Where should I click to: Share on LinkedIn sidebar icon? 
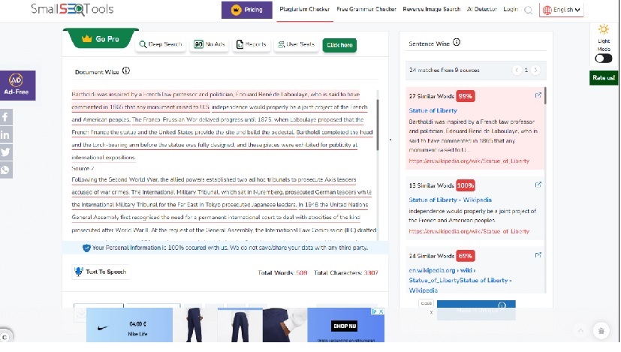point(6,135)
